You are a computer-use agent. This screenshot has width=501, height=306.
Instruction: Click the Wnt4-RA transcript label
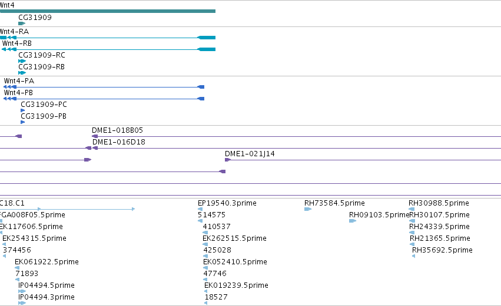pos(14,32)
